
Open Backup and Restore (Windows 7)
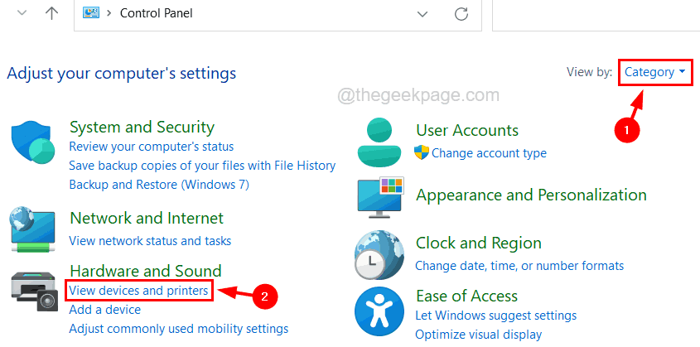tap(159, 184)
